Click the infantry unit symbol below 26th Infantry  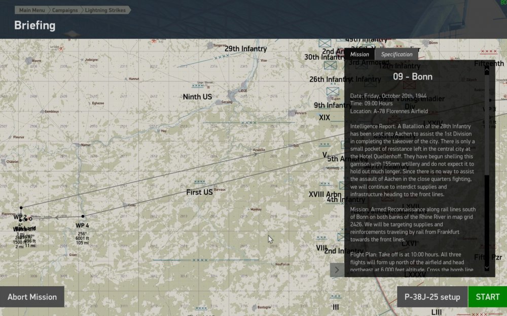click(333, 91)
